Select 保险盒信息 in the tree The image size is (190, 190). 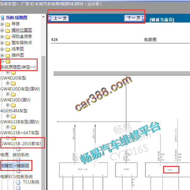click(x=22, y=36)
